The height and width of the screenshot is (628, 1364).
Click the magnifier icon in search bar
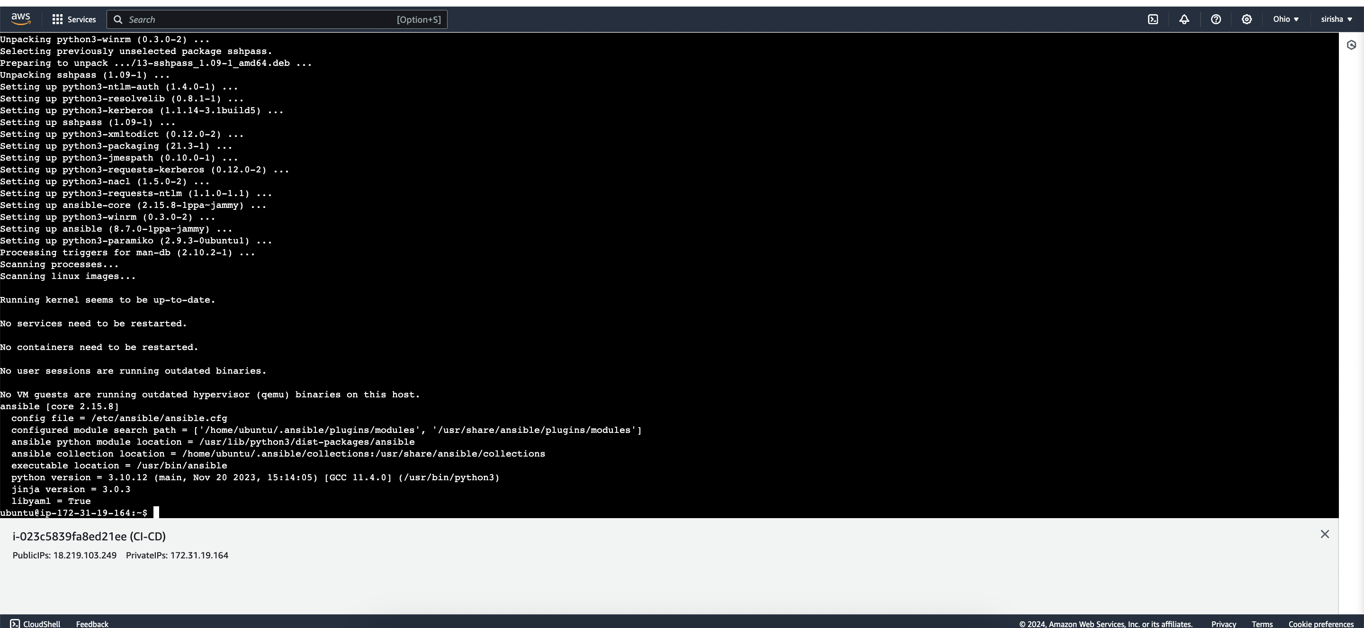pos(118,19)
